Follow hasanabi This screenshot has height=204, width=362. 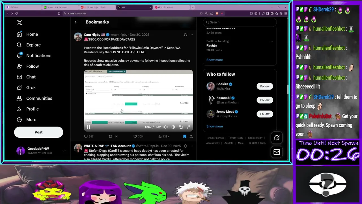coord(265,100)
